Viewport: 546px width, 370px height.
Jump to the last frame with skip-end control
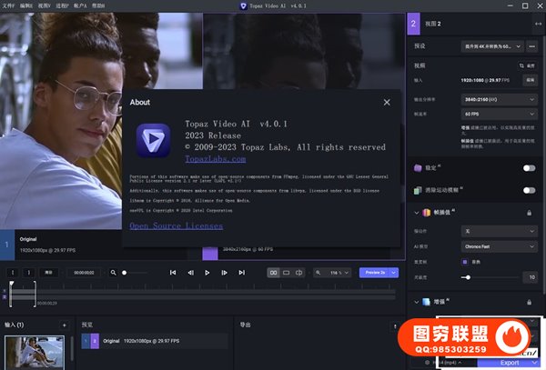coord(241,272)
